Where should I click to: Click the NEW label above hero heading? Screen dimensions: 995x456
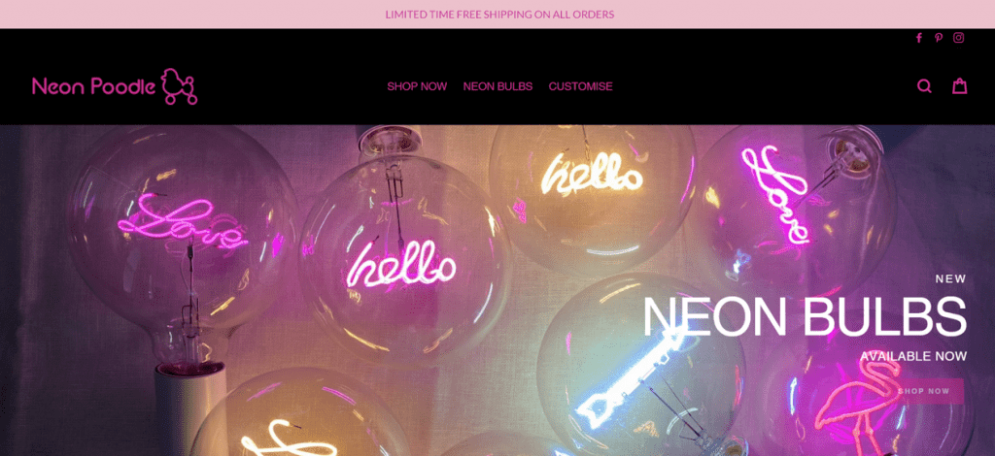click(x=950, y=278)
